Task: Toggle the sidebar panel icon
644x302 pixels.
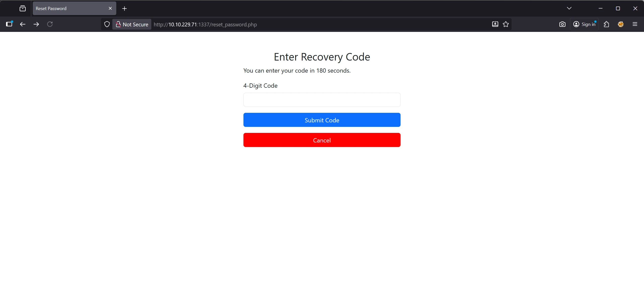Action: point(9,24)
